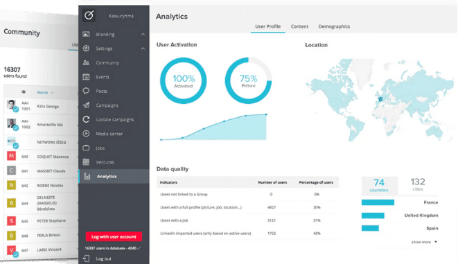
Task: Click the 100% Activated ring chart
Action: (x=184, y=80)
